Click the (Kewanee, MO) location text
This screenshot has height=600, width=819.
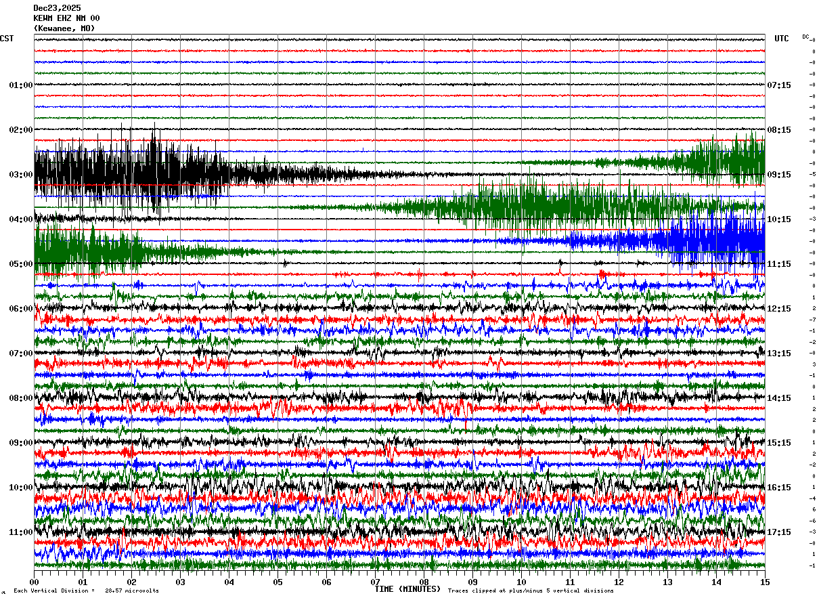point(64,28)
